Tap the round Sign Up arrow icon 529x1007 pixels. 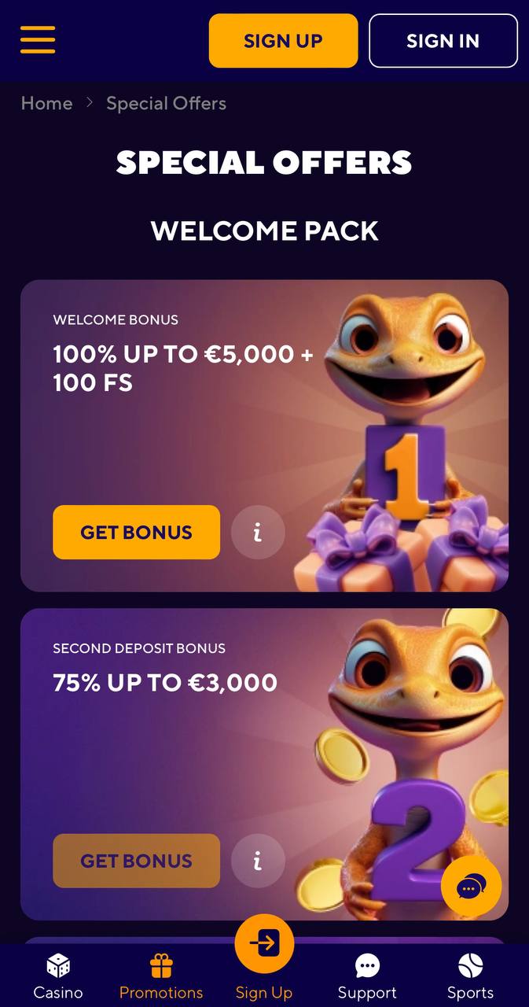click(264, 943)
